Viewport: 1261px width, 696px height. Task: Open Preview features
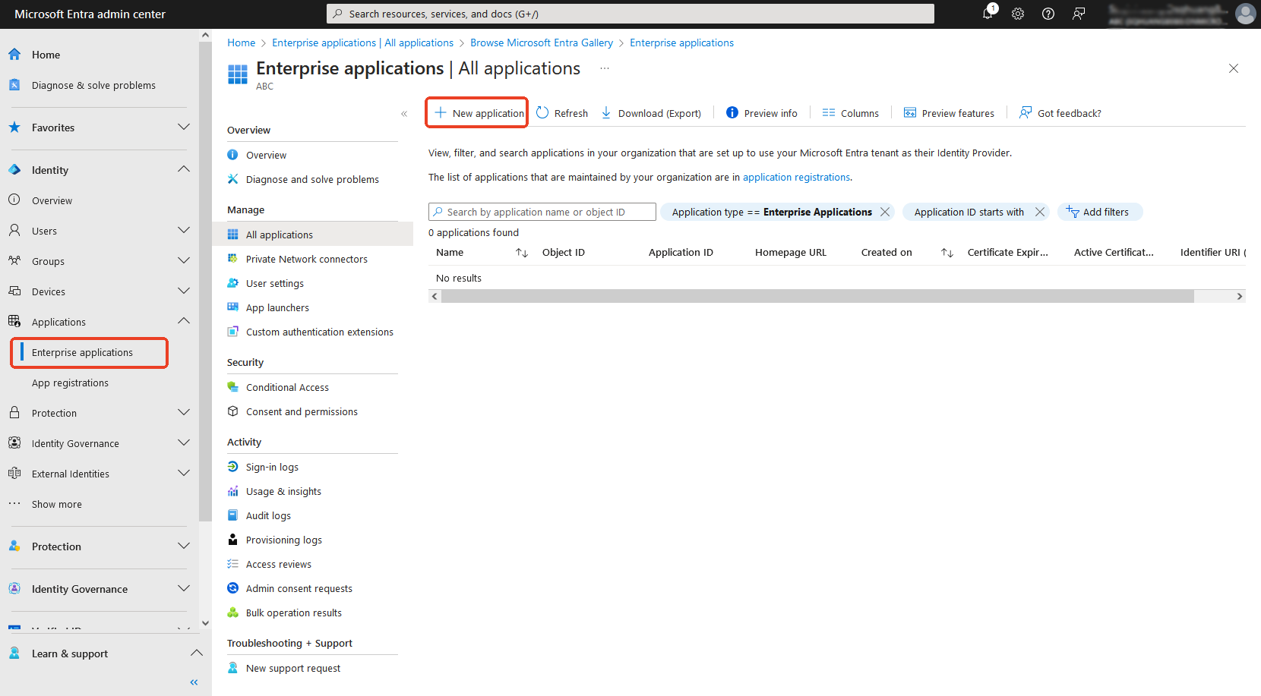949,113
